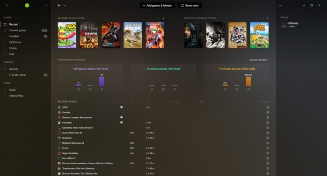The image size is (327, 176).
Task: Click the platform icon in 20XX row
Action: tap(268, 107)
